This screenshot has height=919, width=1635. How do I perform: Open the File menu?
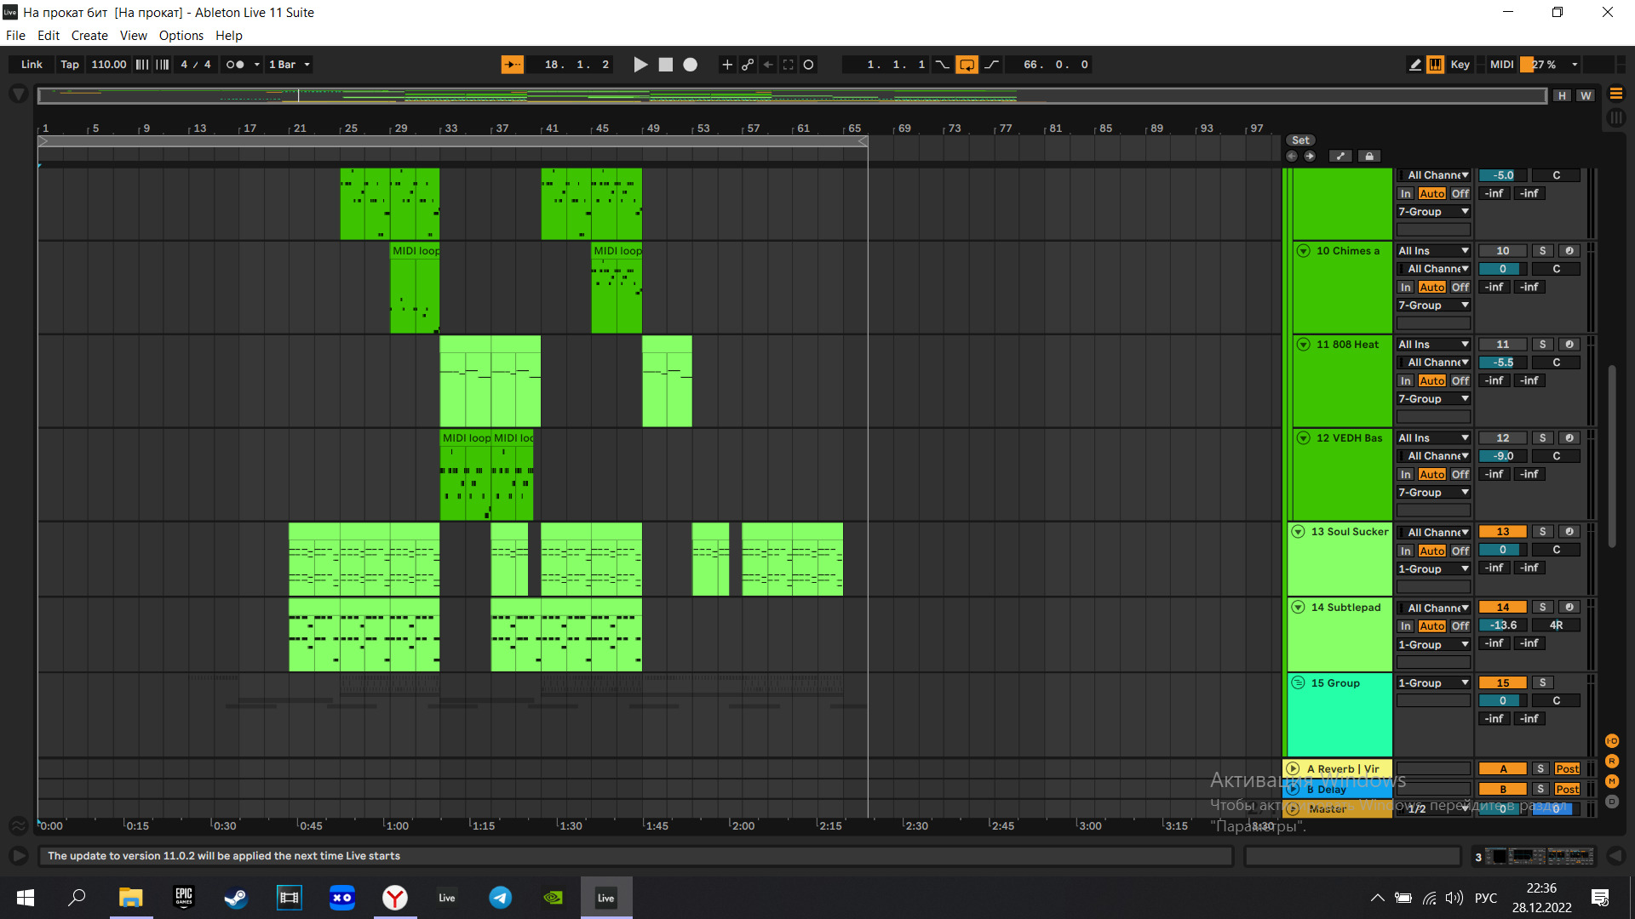(15, 36)
